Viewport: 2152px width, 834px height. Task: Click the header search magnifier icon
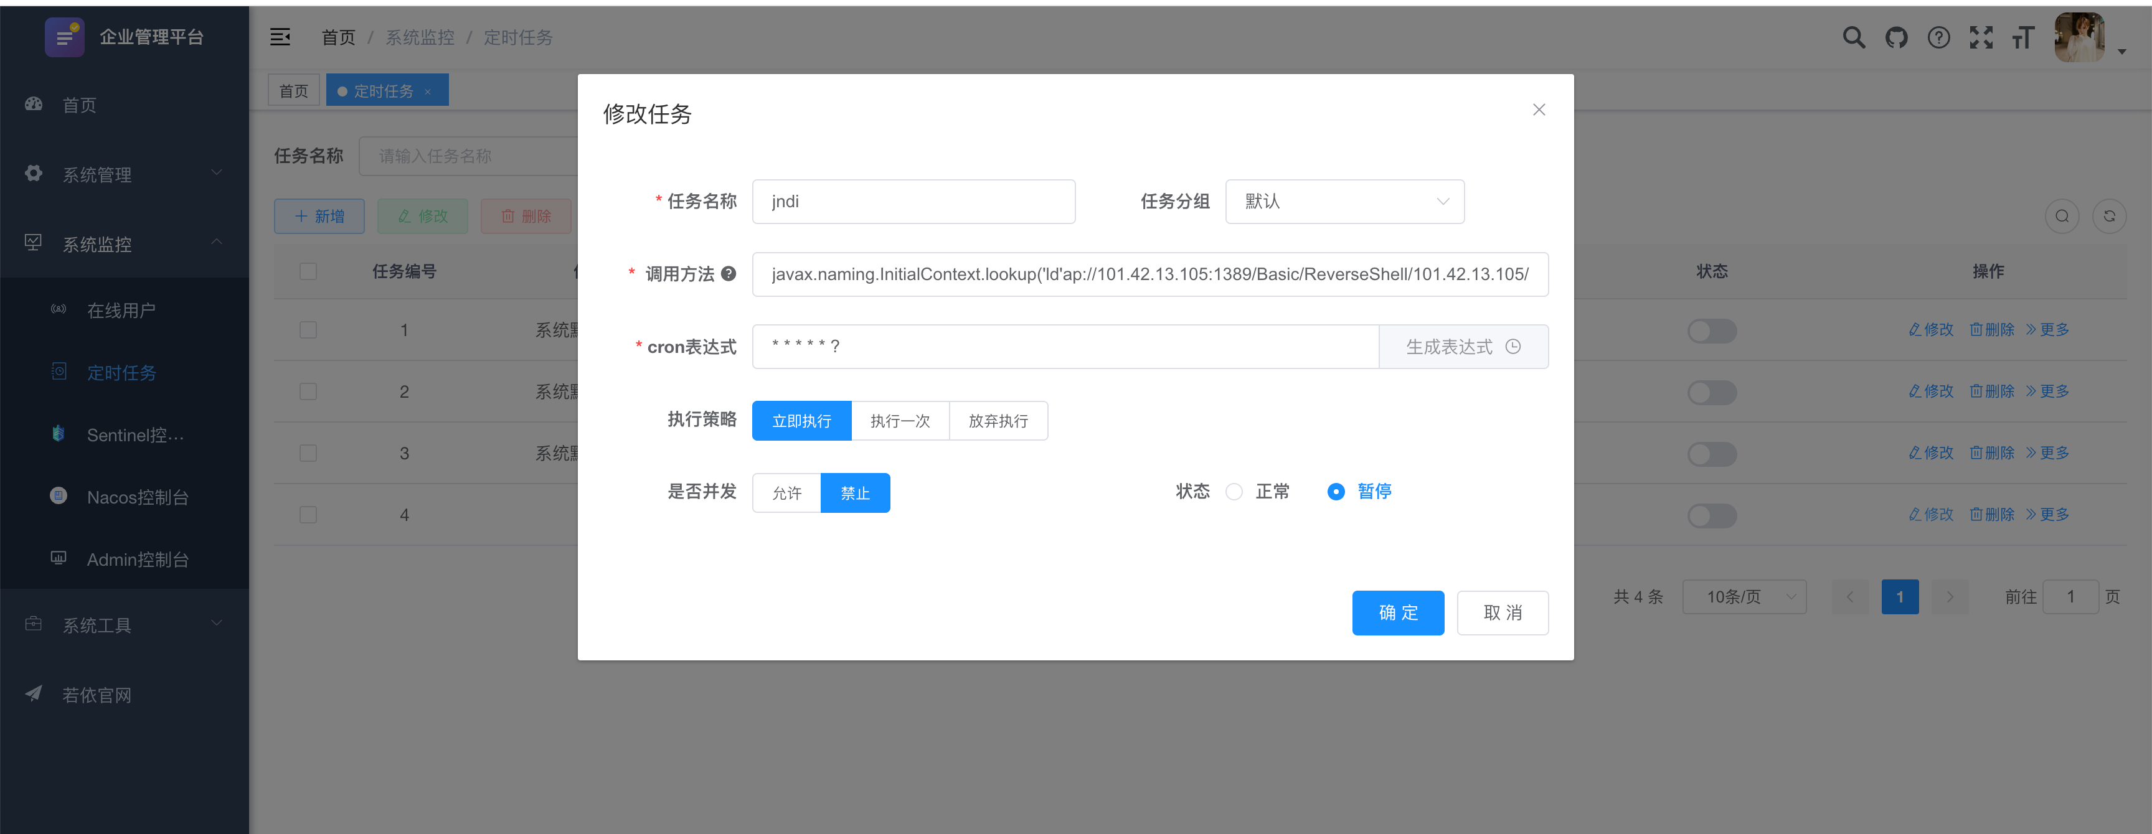coord(1853,37)
